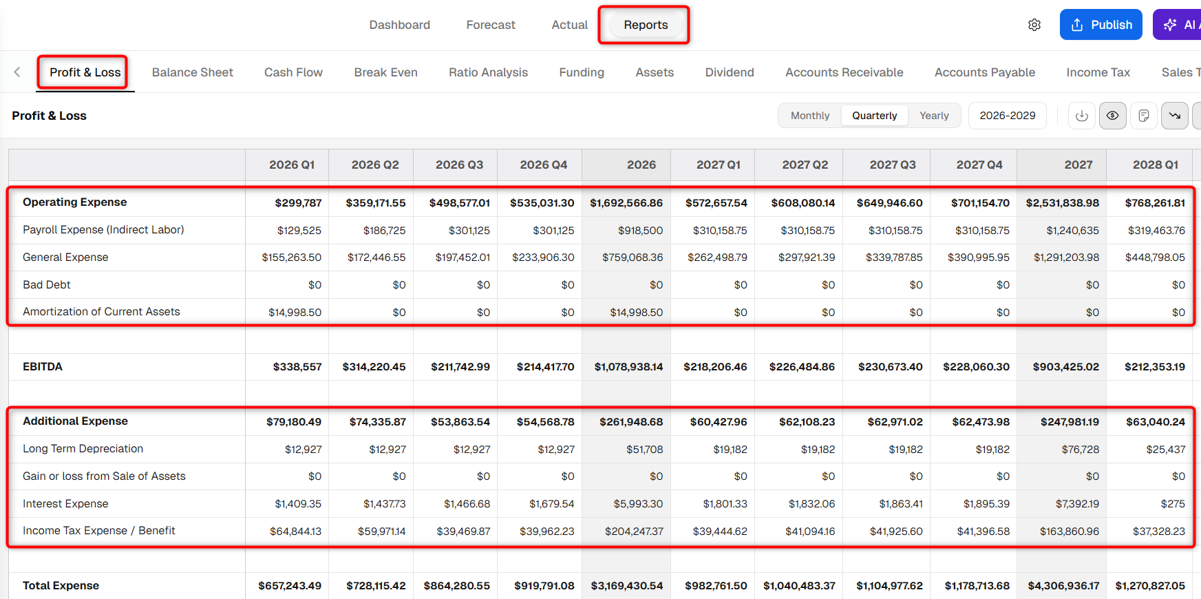Click the upload icon inside Publish
Viewport: 1201px width, 599px height.
(x=1077, y=25)
